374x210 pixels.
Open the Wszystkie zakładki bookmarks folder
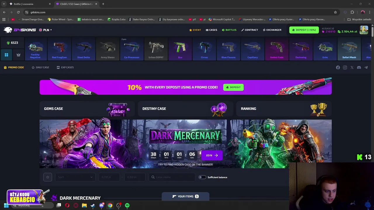(359, 20)
